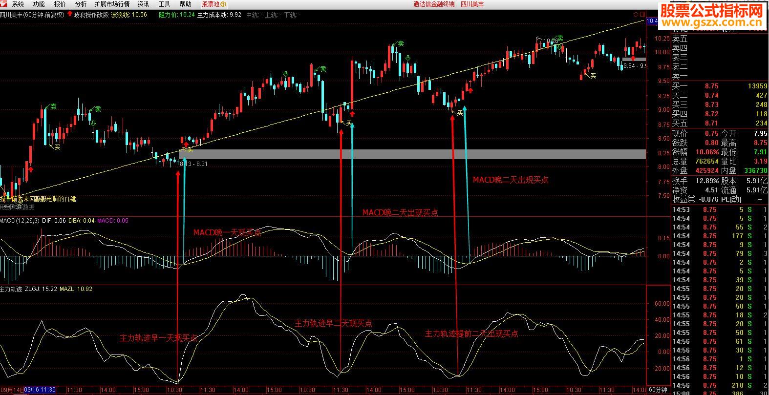Select the 09/16 11:30 date marker
This screenshot has width=769, height=395.
40,390
